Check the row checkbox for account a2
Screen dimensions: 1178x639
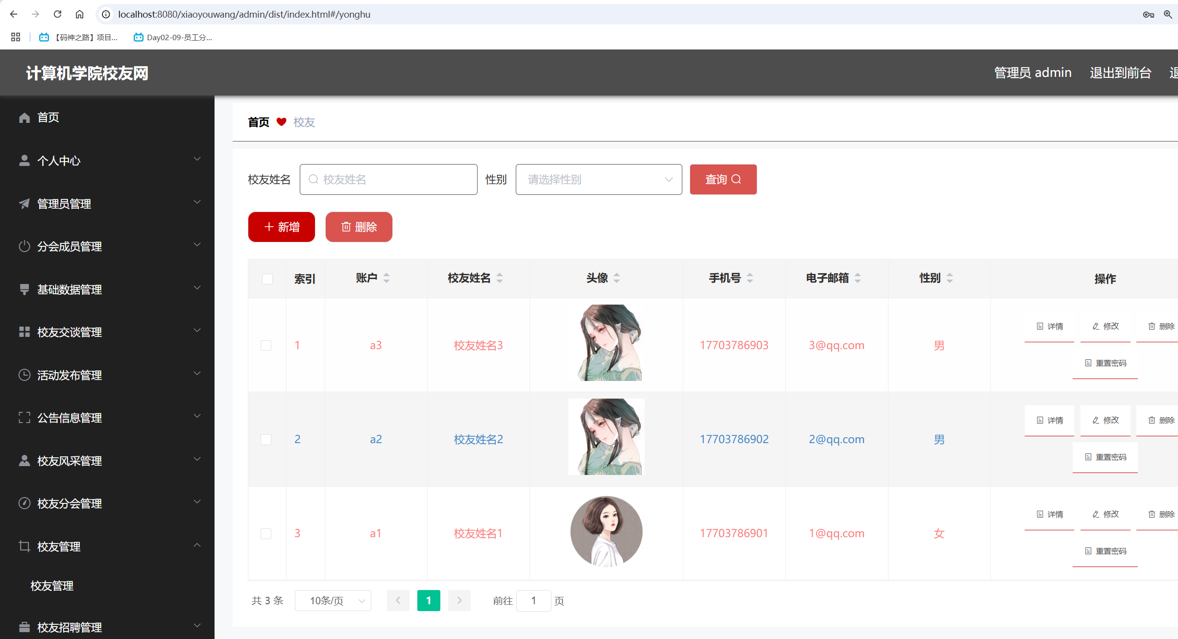[266, 440]
